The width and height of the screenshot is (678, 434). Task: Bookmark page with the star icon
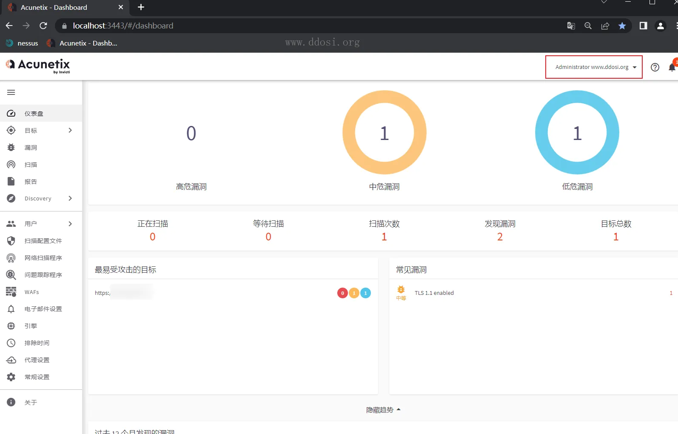pyautogui.click(x=622, y=26)
